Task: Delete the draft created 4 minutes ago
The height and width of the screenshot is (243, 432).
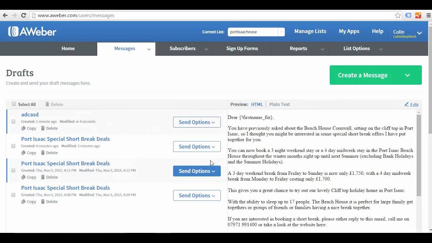Action: click(x=49, y=153)
